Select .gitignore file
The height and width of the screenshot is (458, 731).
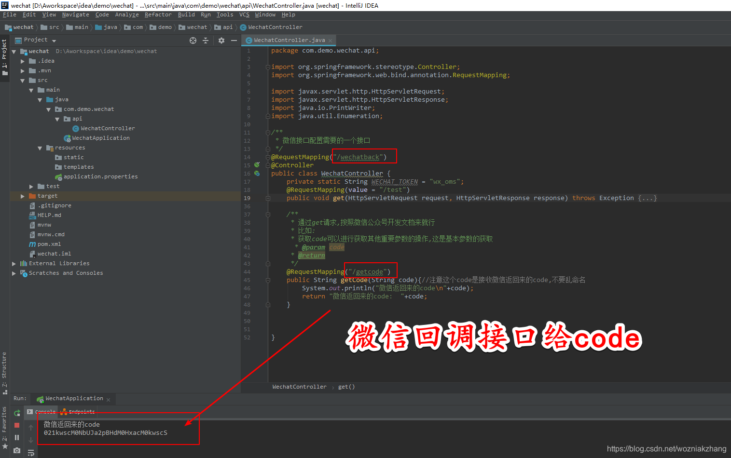(x=50, y=206)
